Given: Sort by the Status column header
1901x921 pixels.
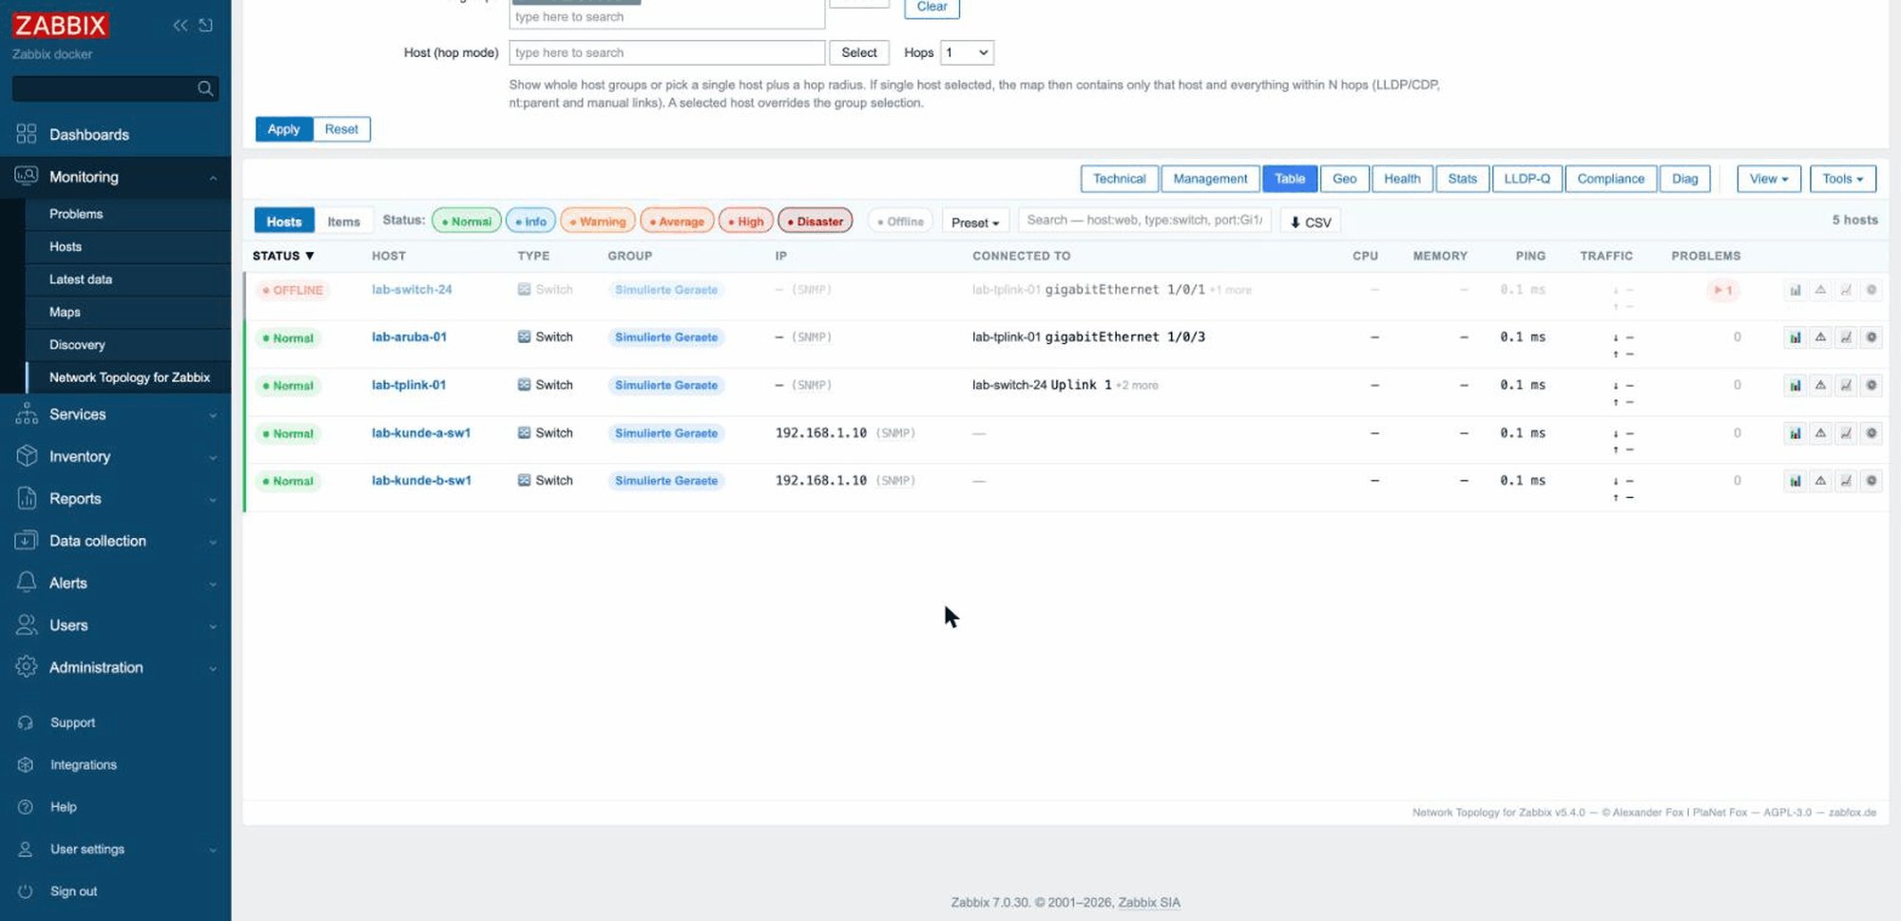Looking at the screenshot, I should click(x=283, y=257).
